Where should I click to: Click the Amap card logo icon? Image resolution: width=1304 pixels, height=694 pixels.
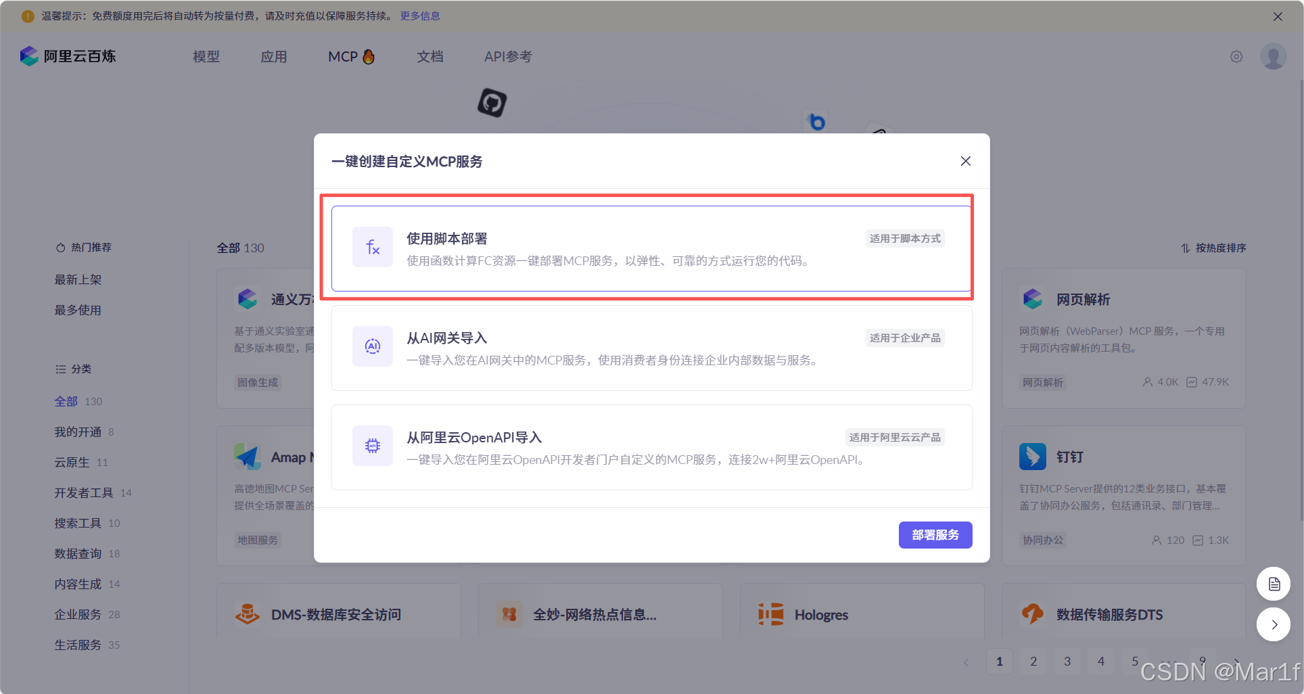tap(248, 457)
